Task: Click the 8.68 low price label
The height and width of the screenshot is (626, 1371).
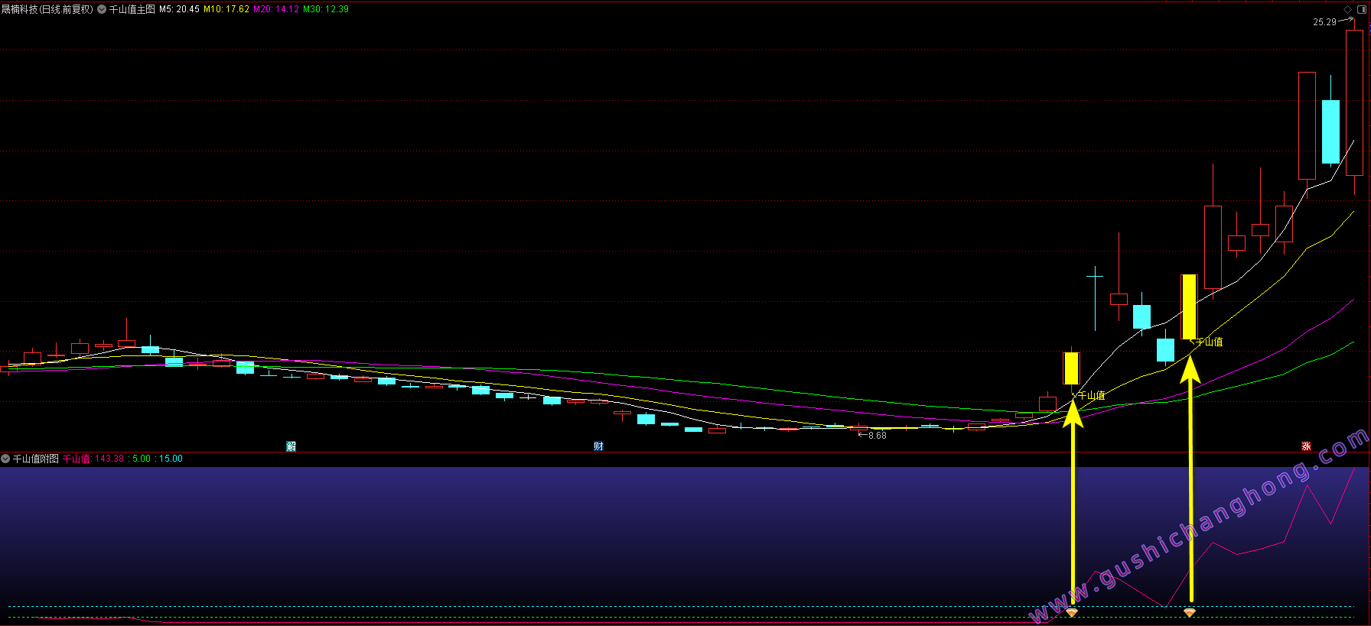Action: point(878,436)
